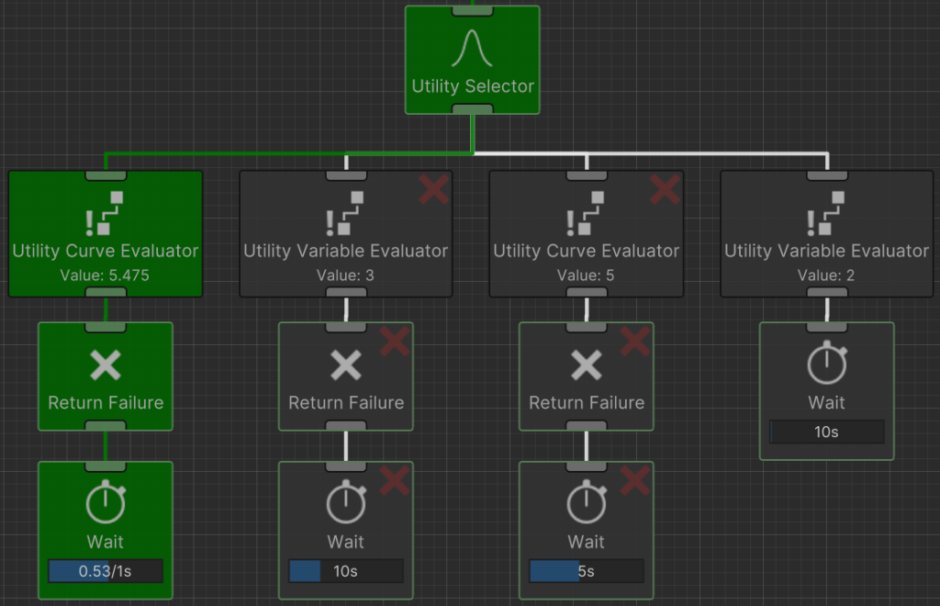Select the active green Utility Curve Evaluator icon
940x606 pixels.
pos(106,214)
